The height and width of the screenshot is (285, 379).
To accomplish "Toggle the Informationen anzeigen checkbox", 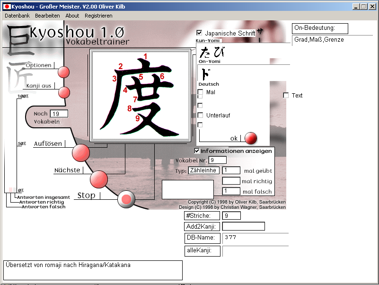I will coord(197,151).
